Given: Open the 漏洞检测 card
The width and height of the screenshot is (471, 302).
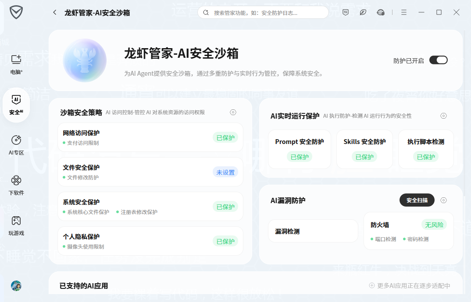Looking at the screenshot, I should [x=313, y=231].
